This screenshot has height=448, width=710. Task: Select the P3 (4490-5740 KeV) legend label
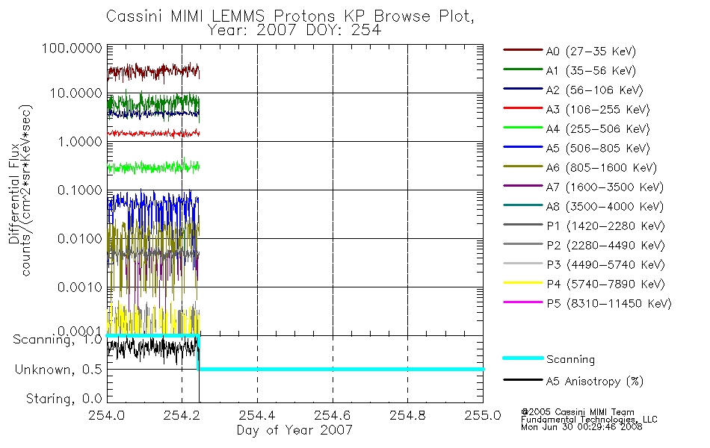pyautogui.click(x=605, y=265)
